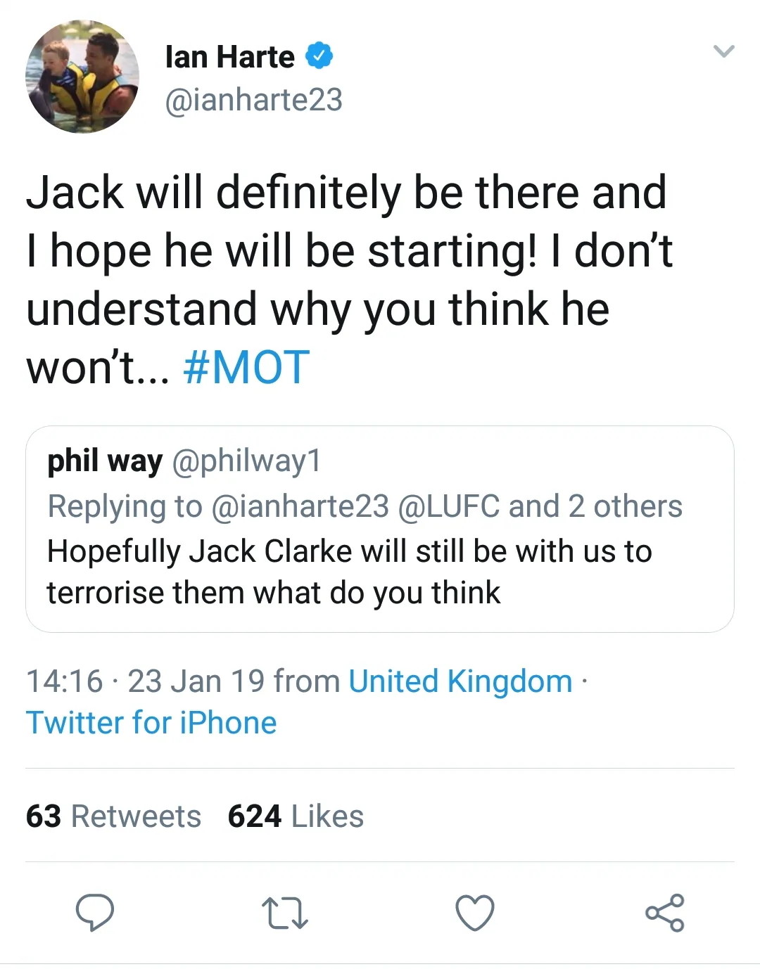Tap the 'Replying to @ianharte23' line

365,506
